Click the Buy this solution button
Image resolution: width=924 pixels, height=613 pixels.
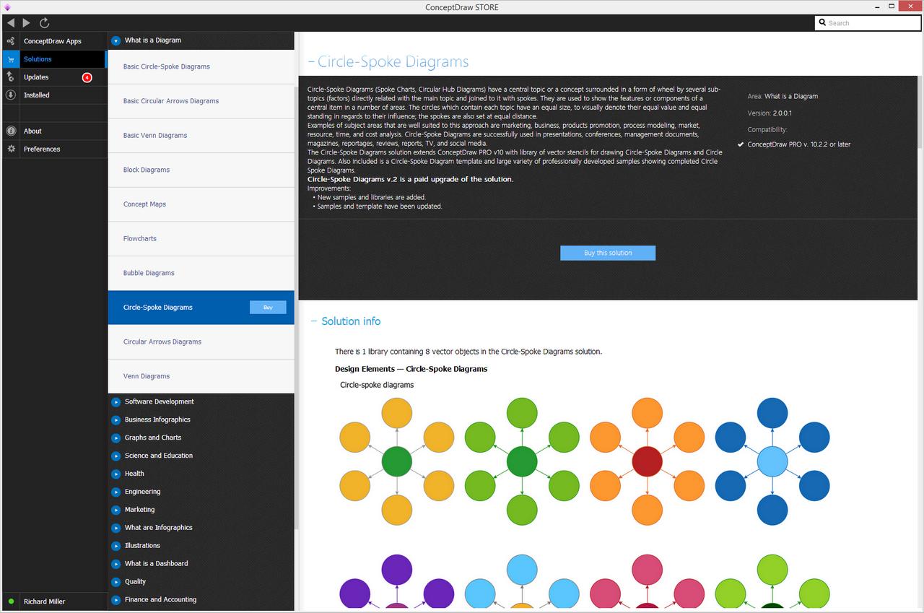608,253
